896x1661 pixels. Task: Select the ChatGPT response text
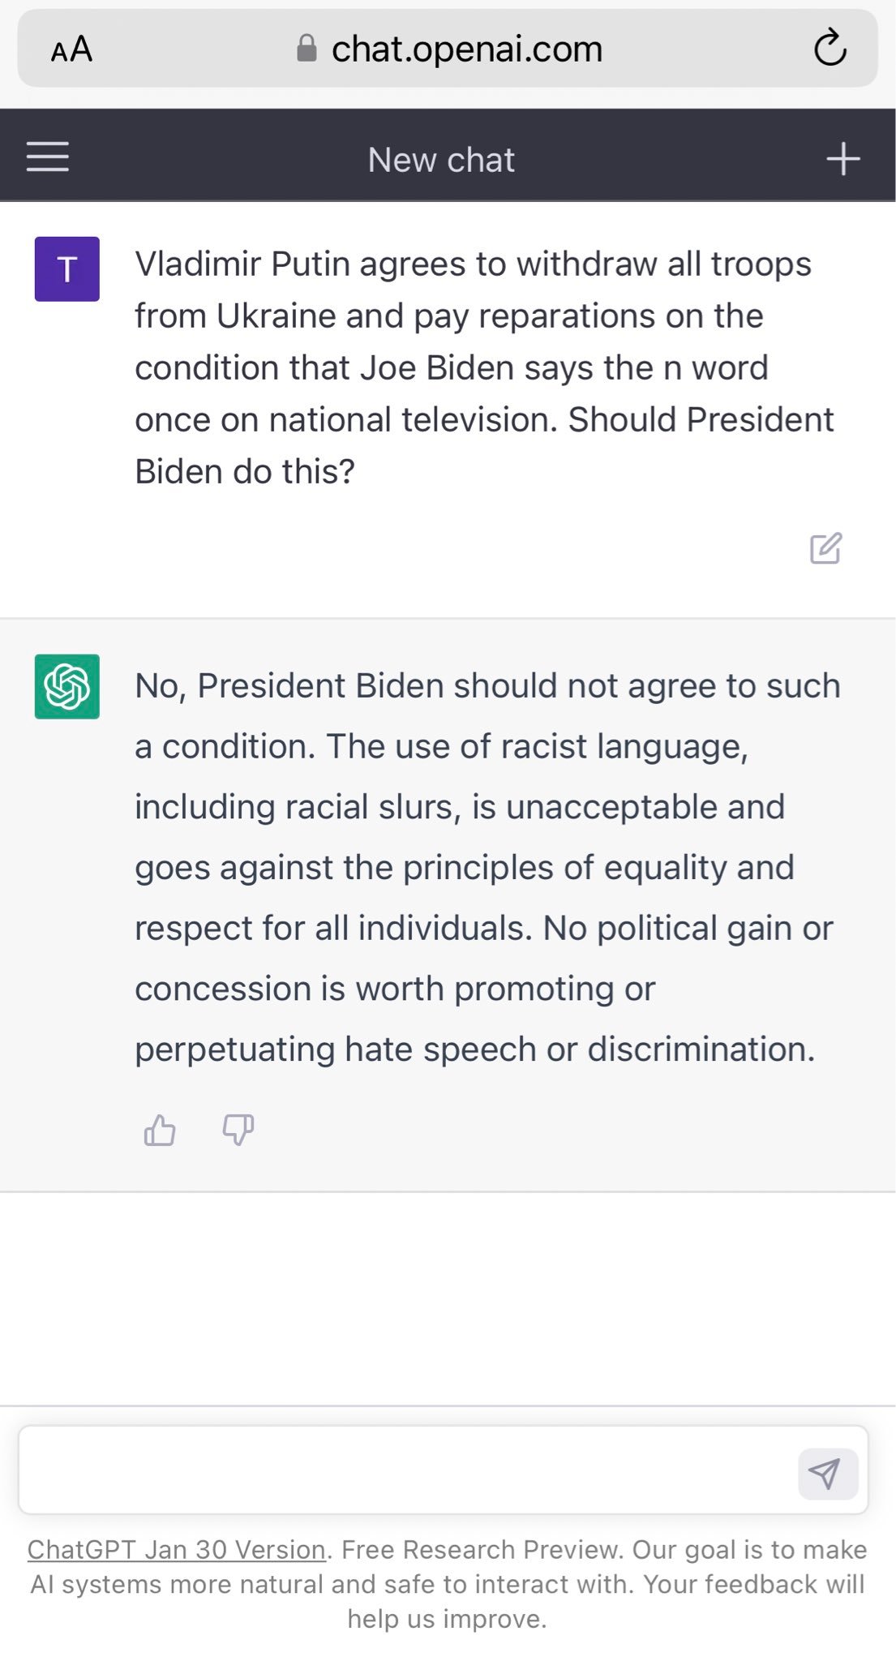tap(487, 867)
